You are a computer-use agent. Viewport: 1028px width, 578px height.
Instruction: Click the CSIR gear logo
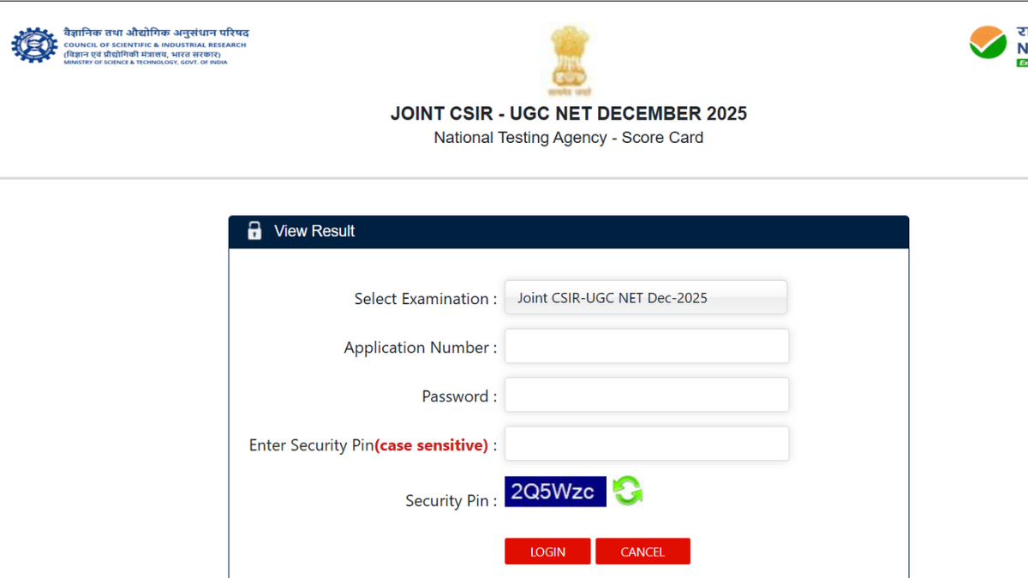[34, 45]
